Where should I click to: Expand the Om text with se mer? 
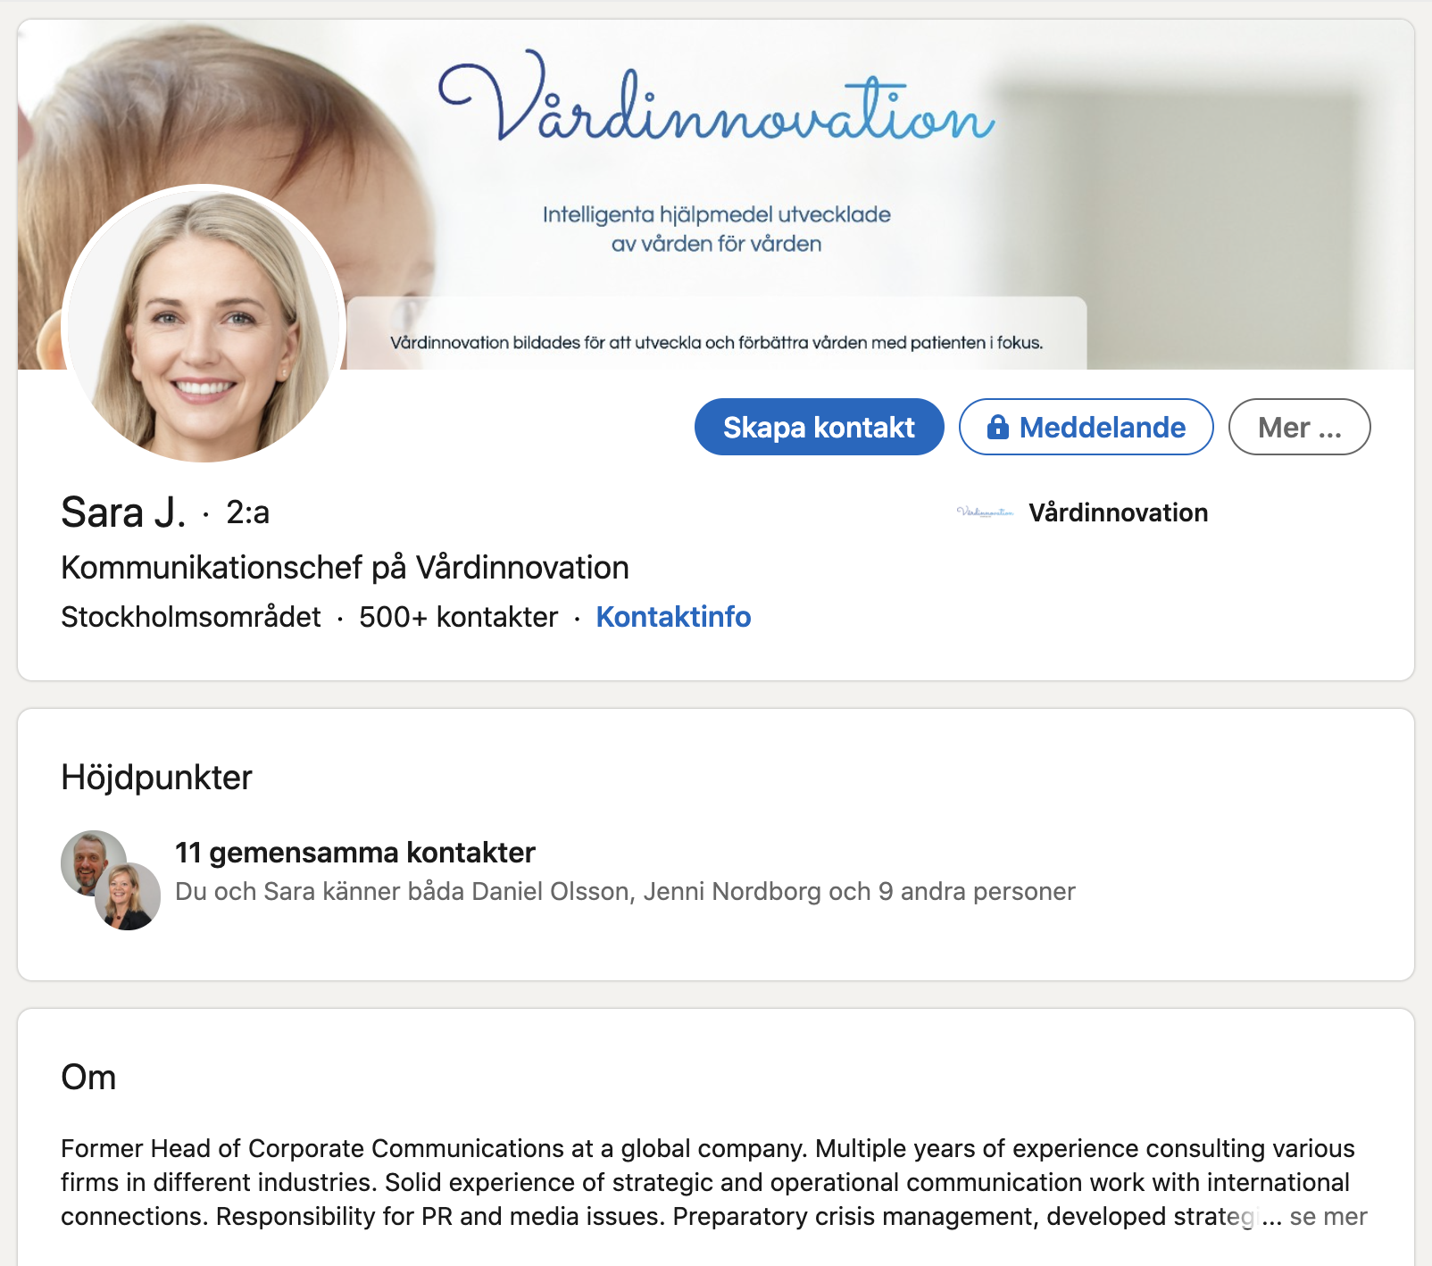click(x=1328, y=1216)
